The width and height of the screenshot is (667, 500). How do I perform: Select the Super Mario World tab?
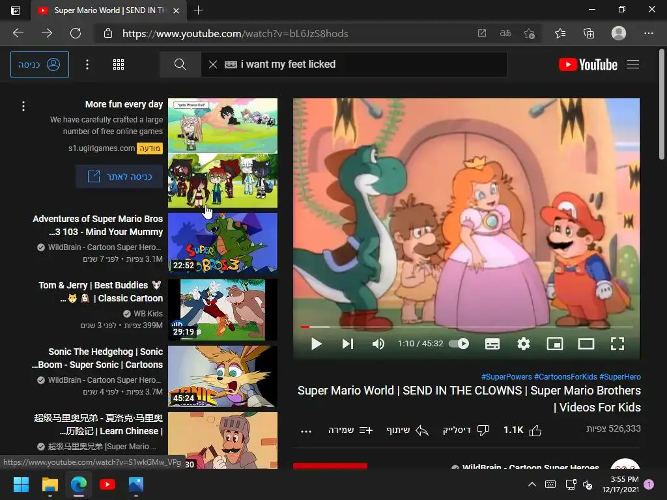pyautogui.click(x=109, y=10)
